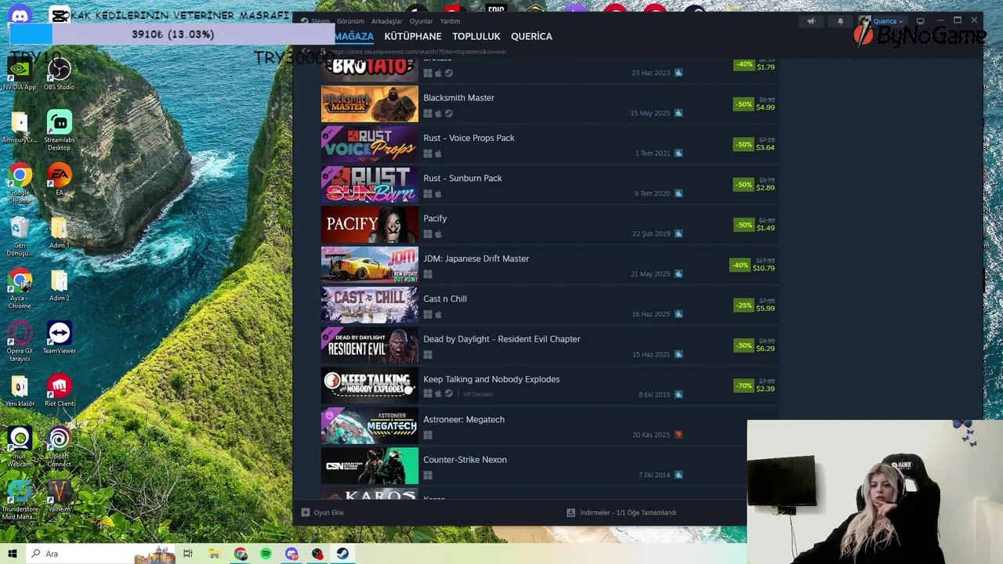Open Discord desktop shortcut
Viewport: 1003px width, 564px height.
click(20, 13)
